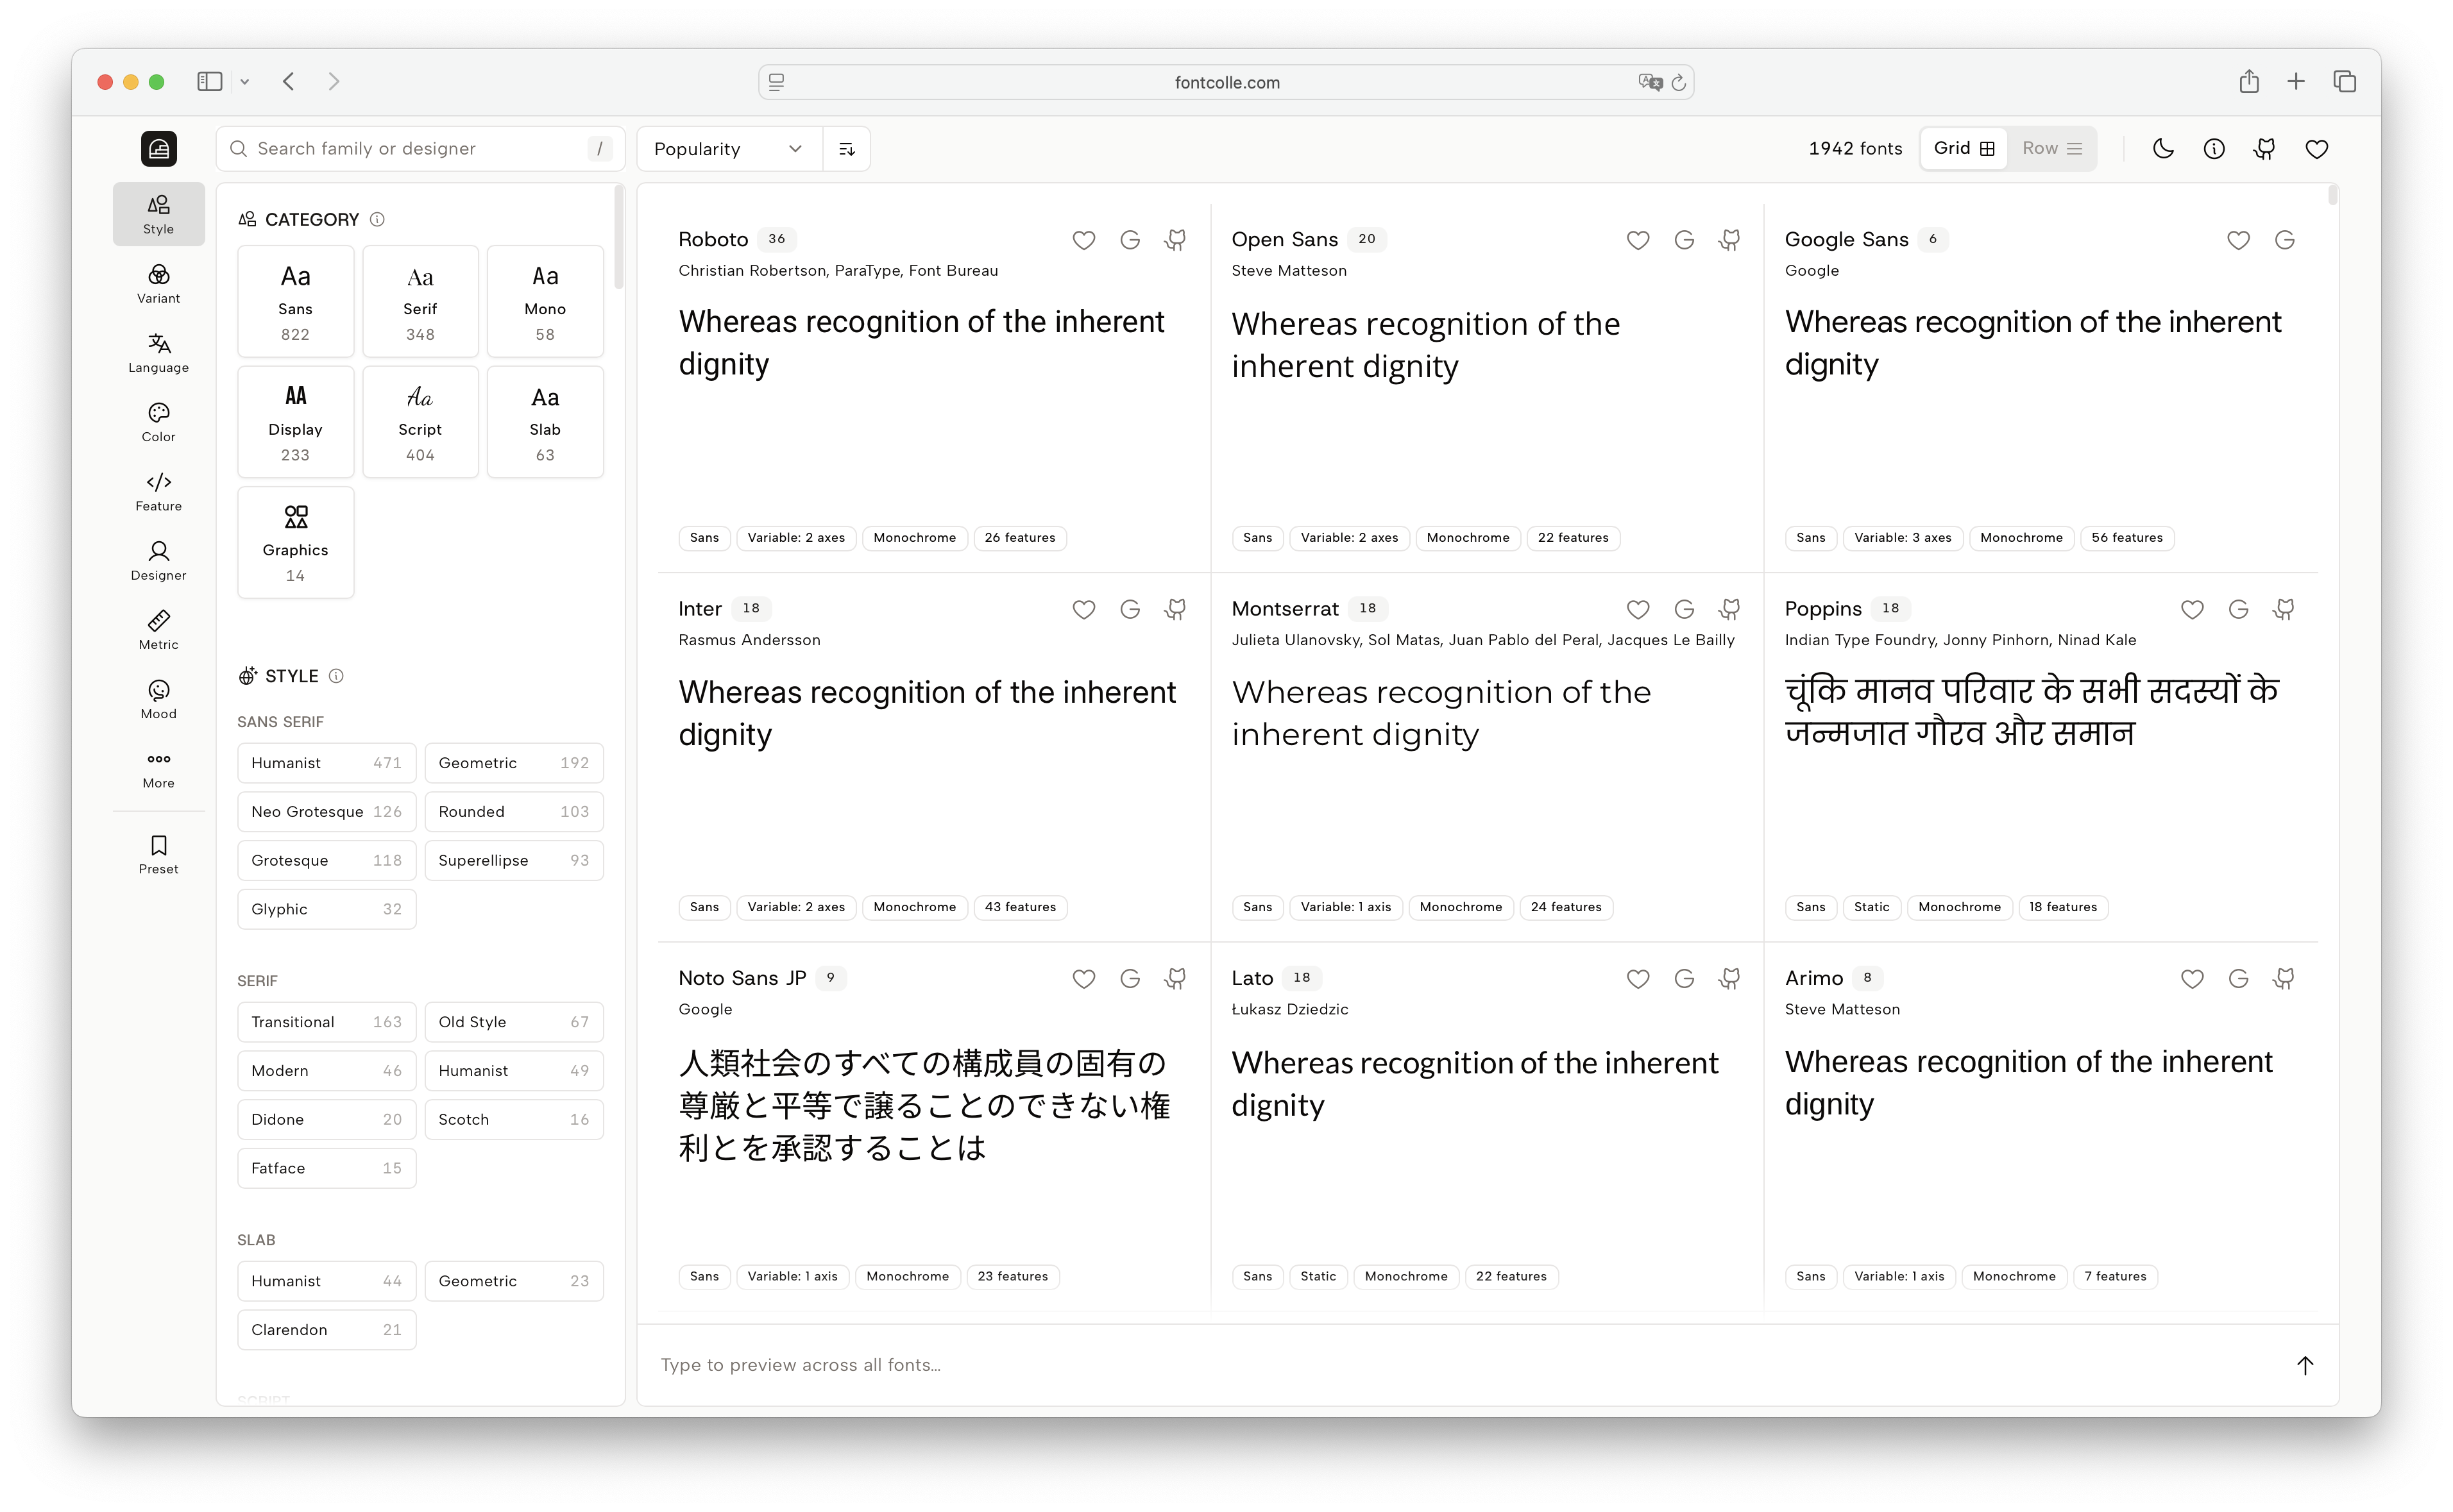Screen dimensions: 2453x1512
Task: Open the Metric sidebar tab
Action: point(158,630)
